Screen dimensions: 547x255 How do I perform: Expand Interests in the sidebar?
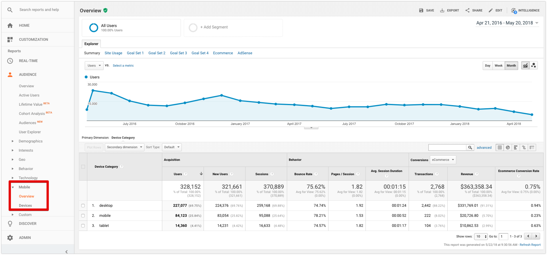coord(13,150)
